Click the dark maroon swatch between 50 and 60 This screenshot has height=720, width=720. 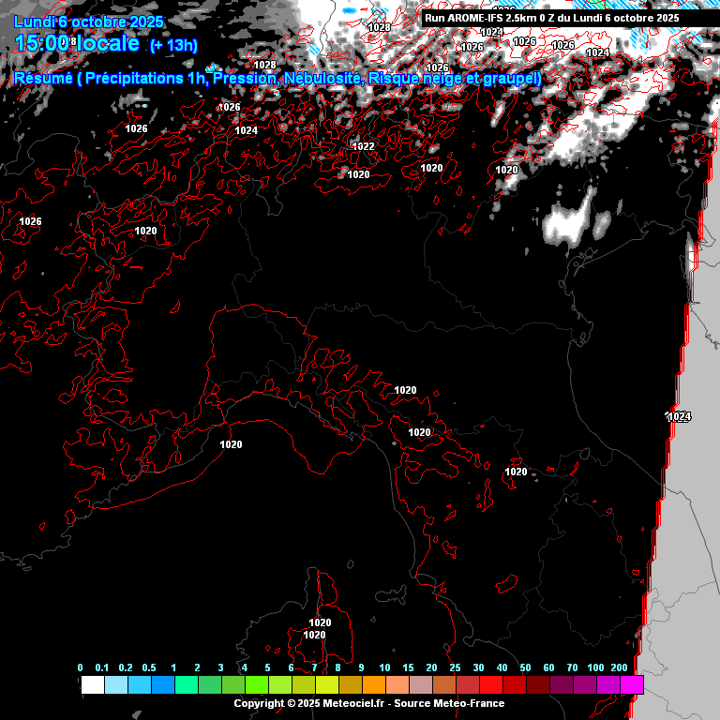[x=537, y=685]
